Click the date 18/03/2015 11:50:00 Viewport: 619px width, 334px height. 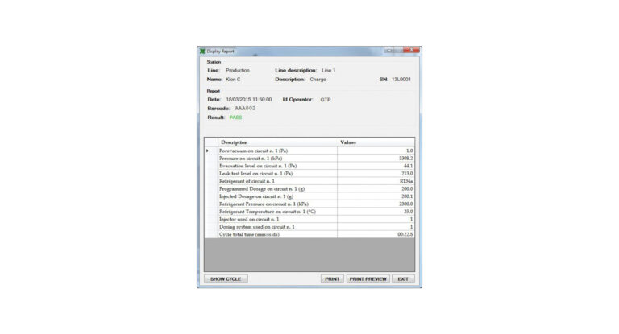(249, 100)
